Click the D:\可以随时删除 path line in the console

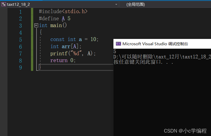162,57
